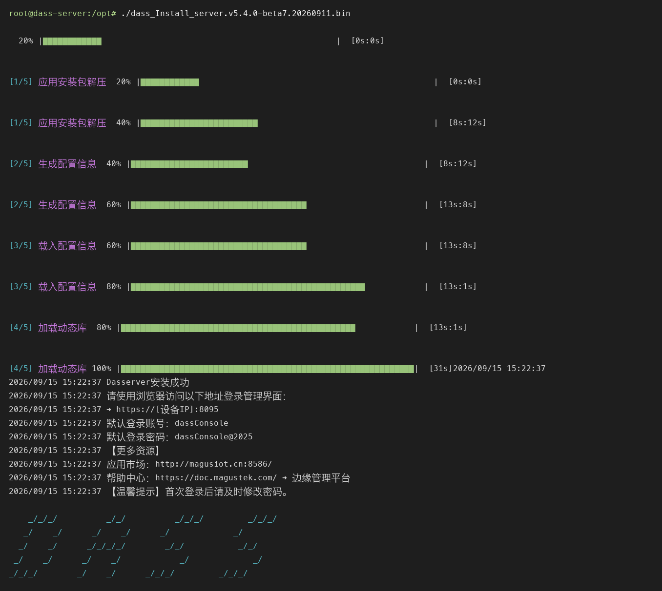Click the 'Dasserver安装成功' message
This screenshot has width=662, height=591.
(x=147, y=382)
